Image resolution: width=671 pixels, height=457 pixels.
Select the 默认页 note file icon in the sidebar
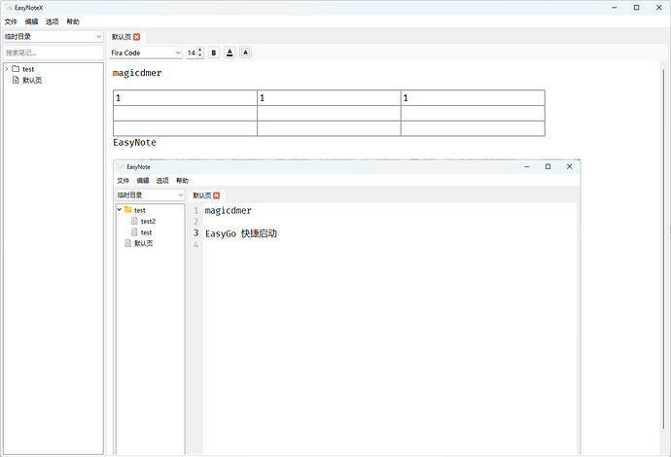(16, 80)
